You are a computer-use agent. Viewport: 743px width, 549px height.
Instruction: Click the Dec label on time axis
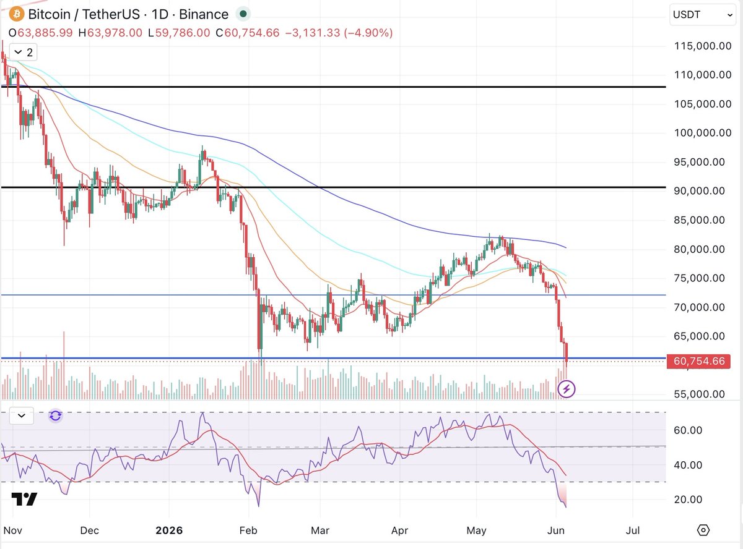(x=90, y=530)
